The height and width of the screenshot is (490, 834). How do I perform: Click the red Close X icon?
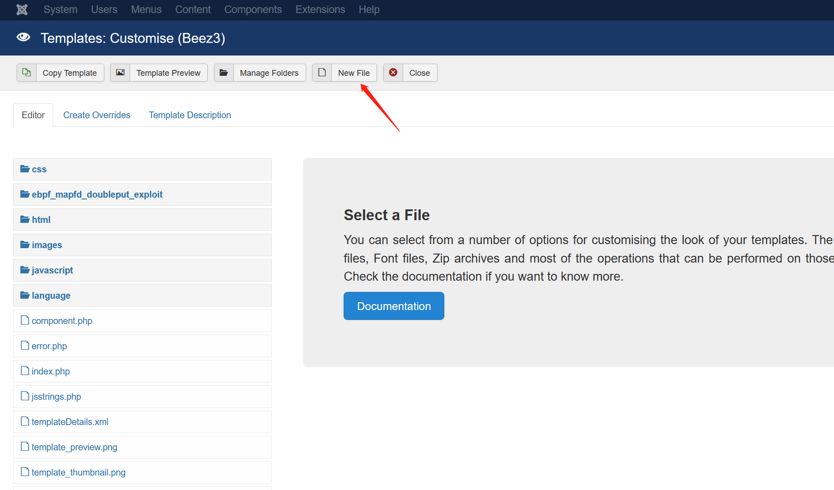[393, 73]
